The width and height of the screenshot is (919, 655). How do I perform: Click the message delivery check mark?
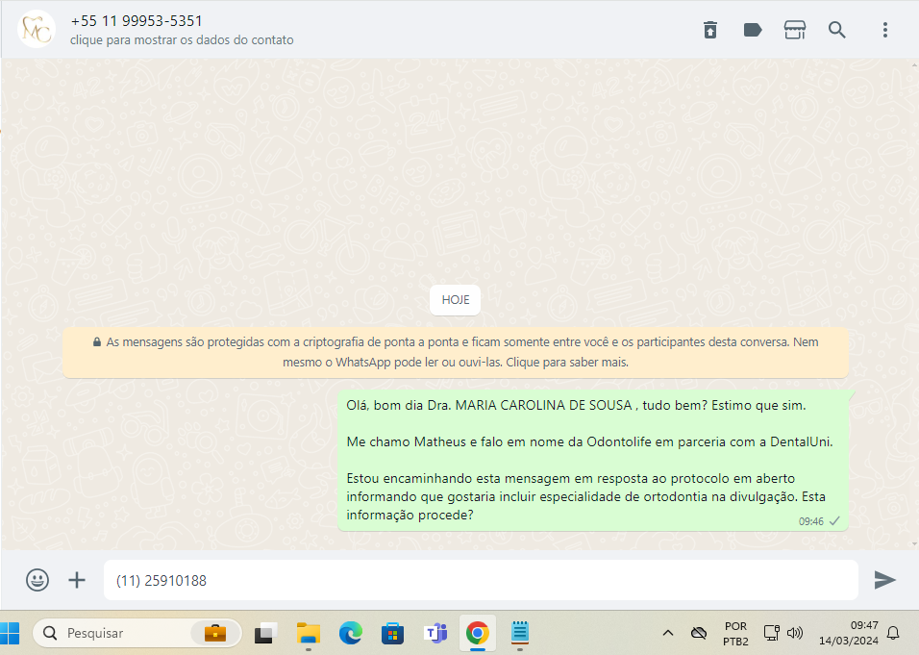click(x=834, y=520)
